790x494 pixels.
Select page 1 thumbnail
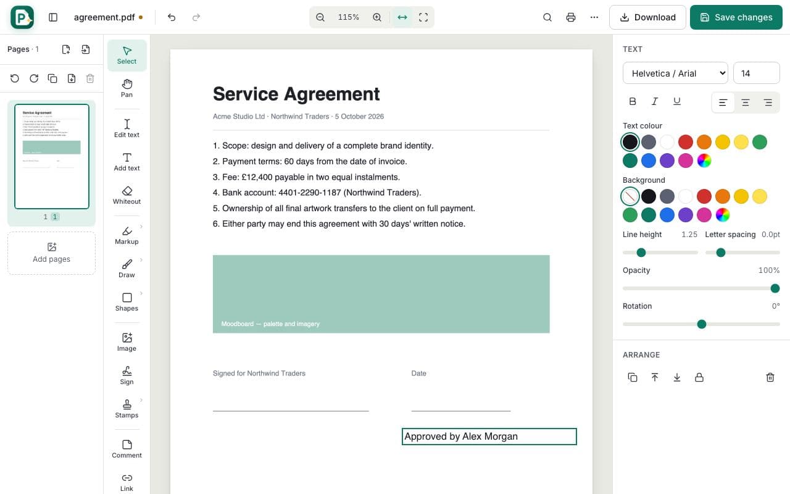point(52,157)
